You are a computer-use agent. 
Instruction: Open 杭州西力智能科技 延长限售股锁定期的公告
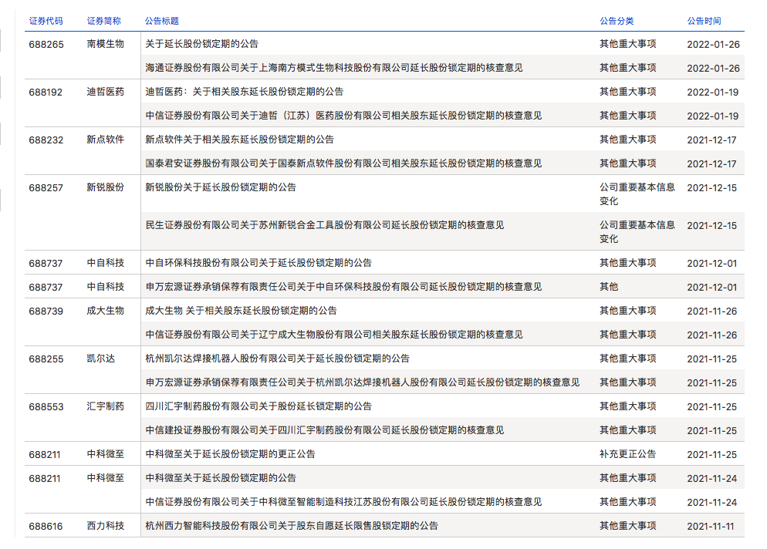292,527
